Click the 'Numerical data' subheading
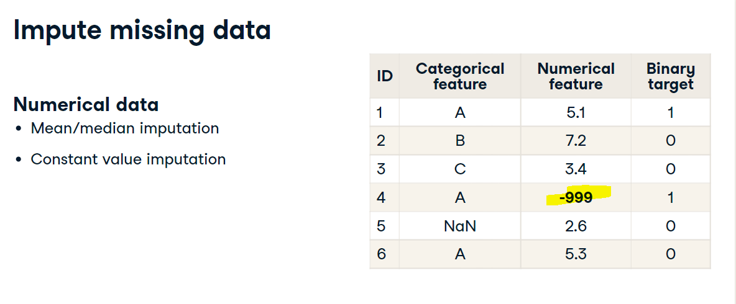This screenshot has height=304, width=736. tap(86, 104)
